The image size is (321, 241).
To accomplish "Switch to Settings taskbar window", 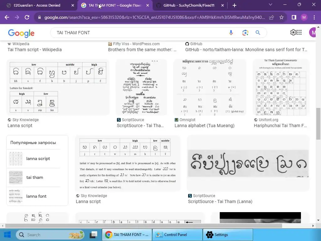I will pos(228,235).
